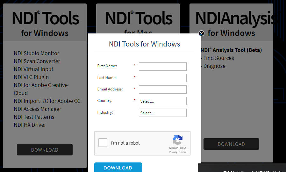Click NDI Import I/O for Adobe CC text
The width and height of the screenshot is (286, 172).
pyautogui.click(x=47, y=101)
